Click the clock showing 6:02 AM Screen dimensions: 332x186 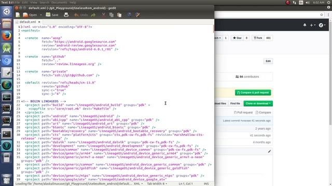319,2
